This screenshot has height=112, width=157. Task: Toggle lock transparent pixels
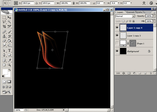(x=123, y=21)
